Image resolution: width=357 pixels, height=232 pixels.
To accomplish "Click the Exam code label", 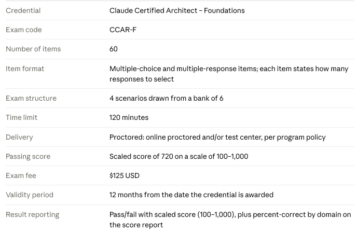I will click(x=24, y=30).
